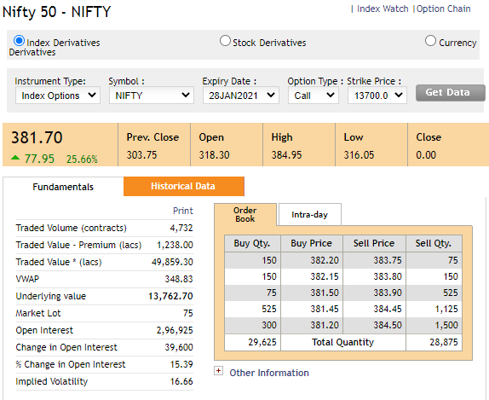Expand the Other Information plus icon
The image size is (489, 400).
219,371
